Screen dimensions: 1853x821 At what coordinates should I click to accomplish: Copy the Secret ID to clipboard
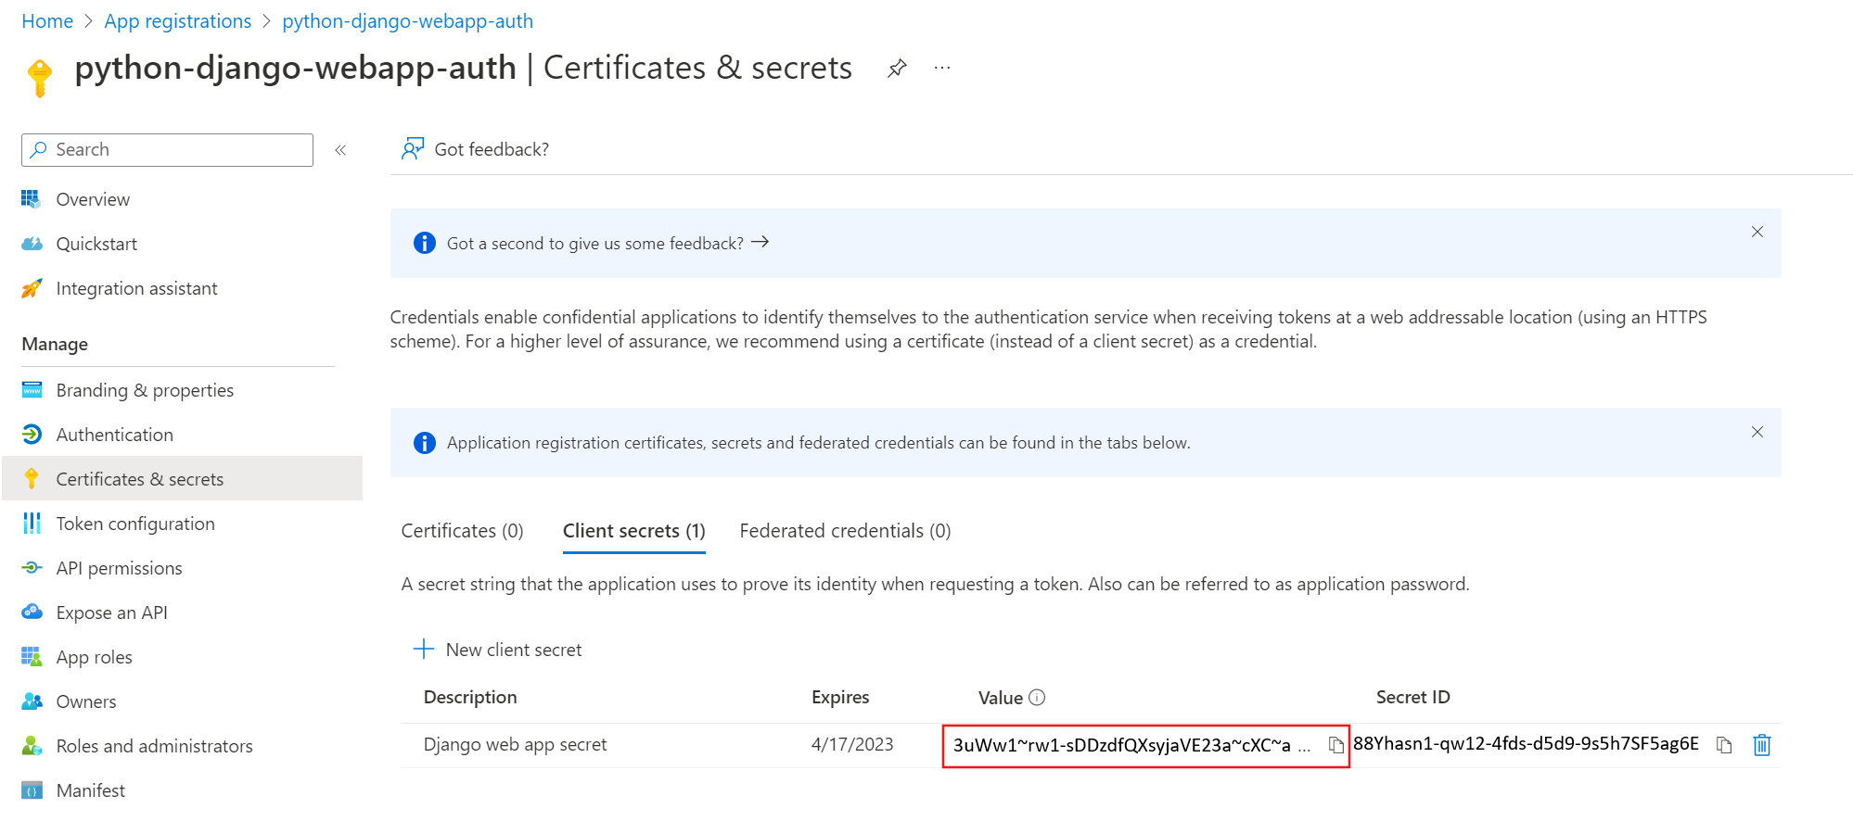click(x=1723, y=745)
